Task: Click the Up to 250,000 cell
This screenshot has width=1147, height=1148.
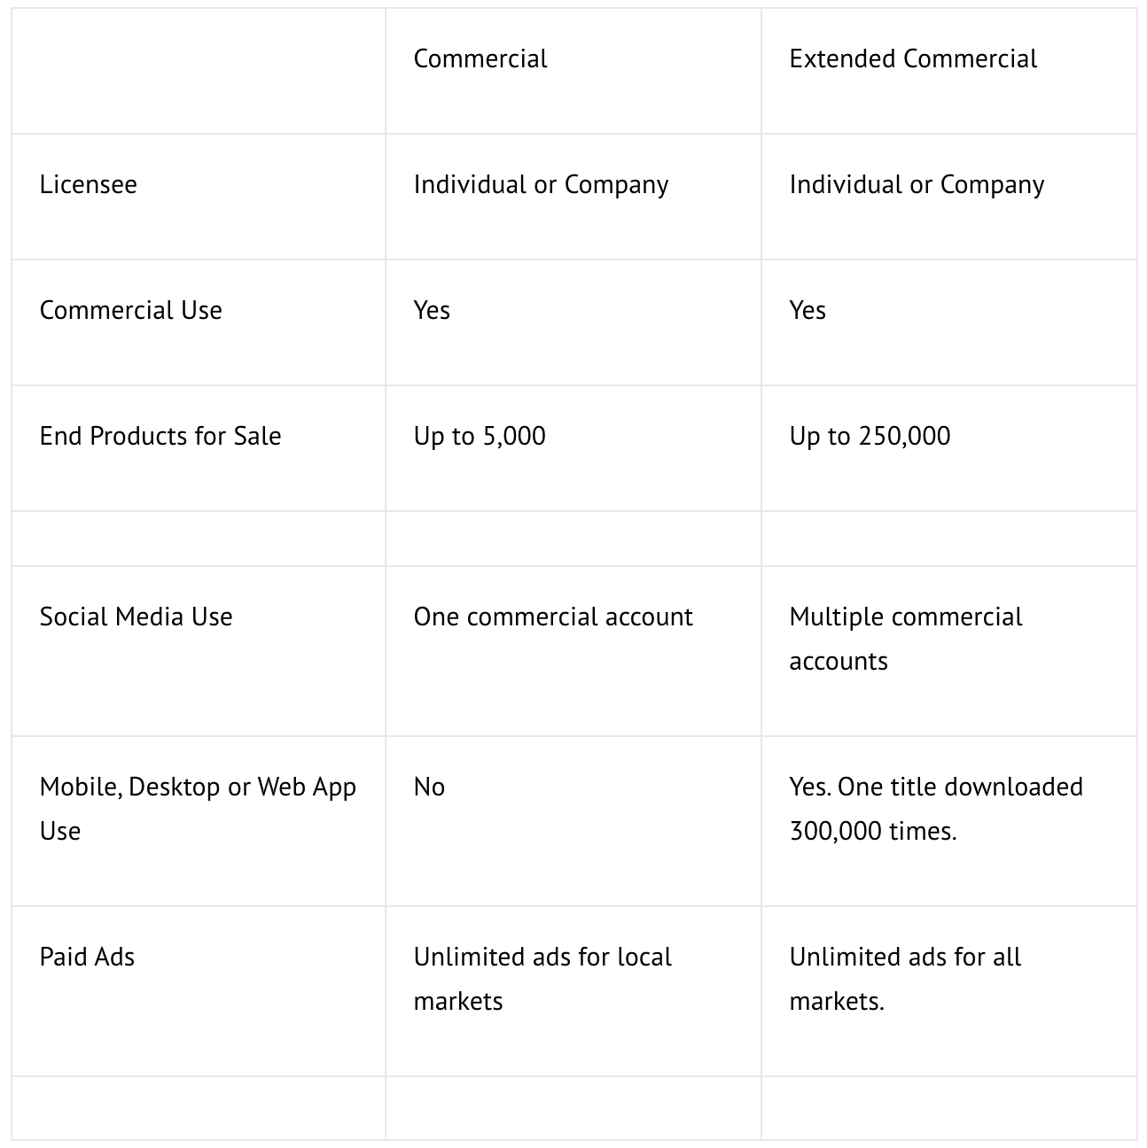Action: [x=870, y=437]
